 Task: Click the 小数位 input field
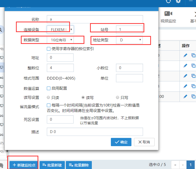point(129,68)
